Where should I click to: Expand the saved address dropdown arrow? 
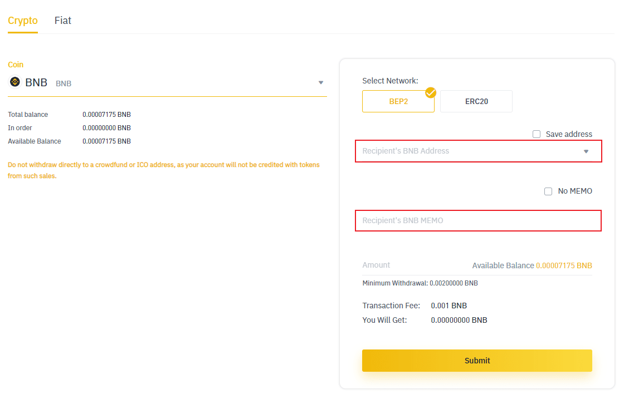(586, 151)
